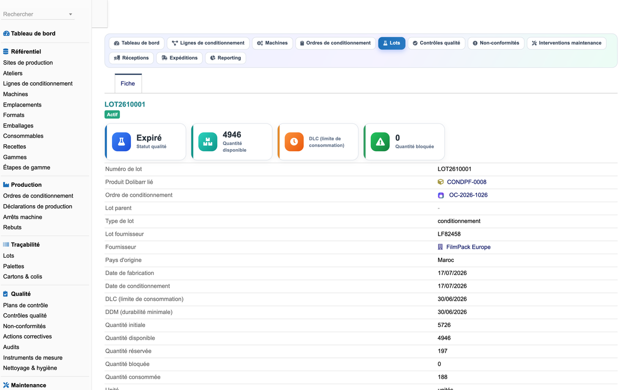The height and width of the screenshot is (390, 631).
Task: Open Formats in the sidebar
Action: point(14,115)
